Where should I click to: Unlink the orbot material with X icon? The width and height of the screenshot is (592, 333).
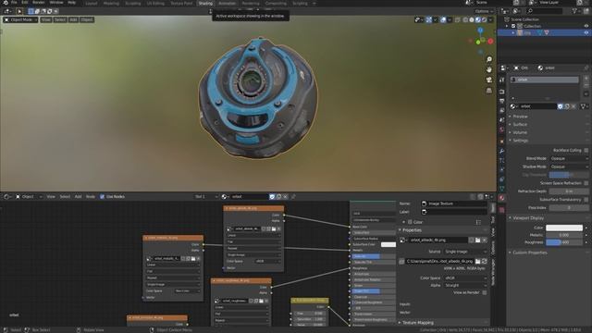click(573, 106)
